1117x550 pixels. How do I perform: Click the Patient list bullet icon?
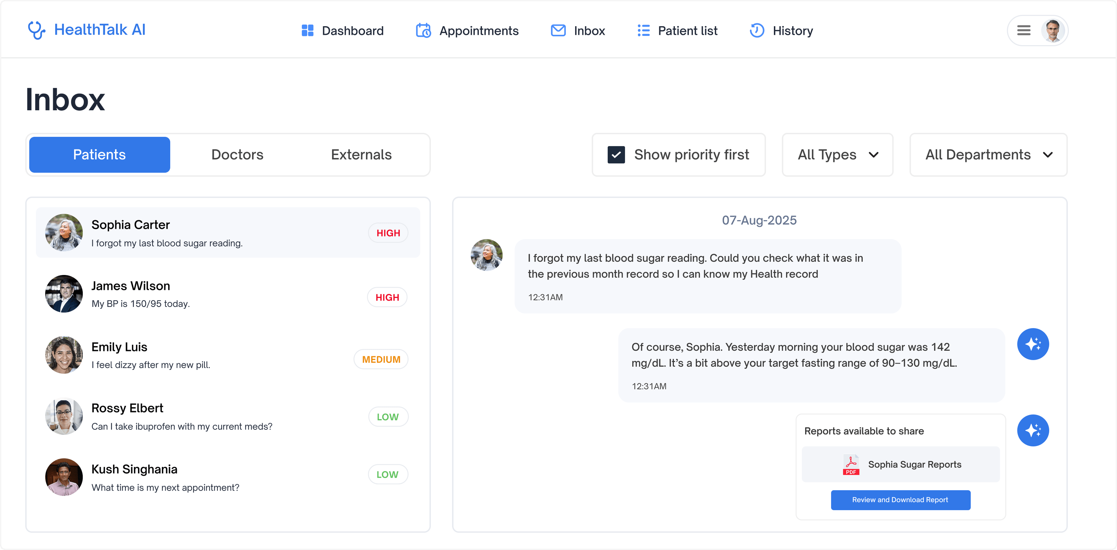(x=644, y=31)
